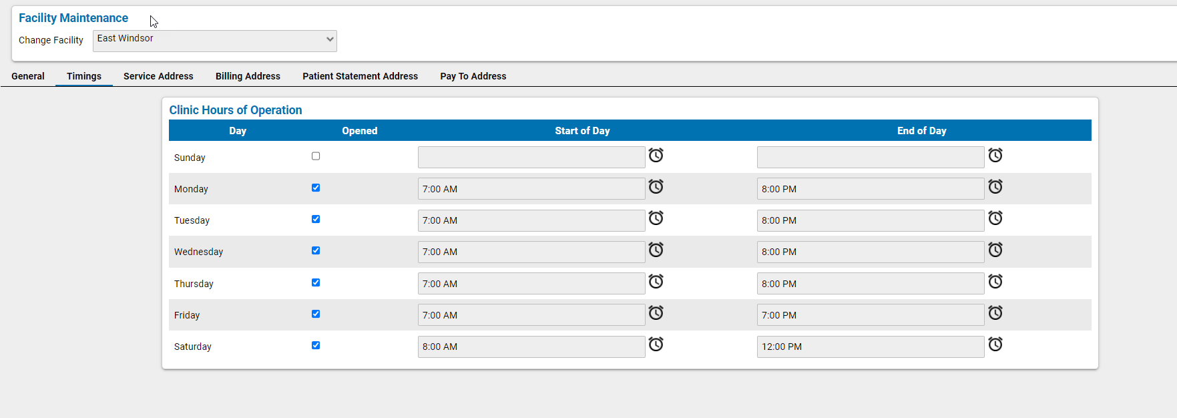Click the Patient Statement Address tab
1177x418 pixels.
(x=360, y=75)
